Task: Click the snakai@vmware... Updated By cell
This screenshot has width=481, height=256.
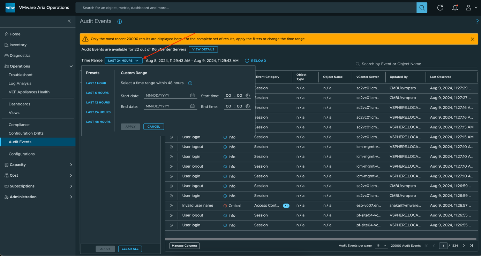Action: (x=405, y=206)
